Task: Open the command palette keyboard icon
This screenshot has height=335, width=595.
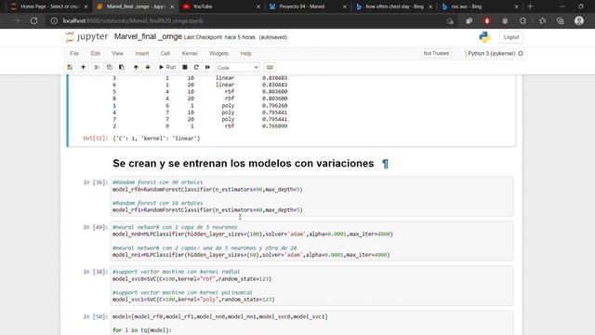Action: click(x=270, y=67)
